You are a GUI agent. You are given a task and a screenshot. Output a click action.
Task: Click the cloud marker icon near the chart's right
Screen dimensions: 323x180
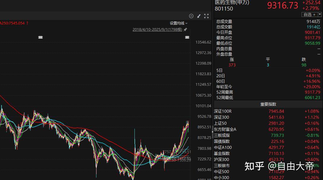click(187, 37)
